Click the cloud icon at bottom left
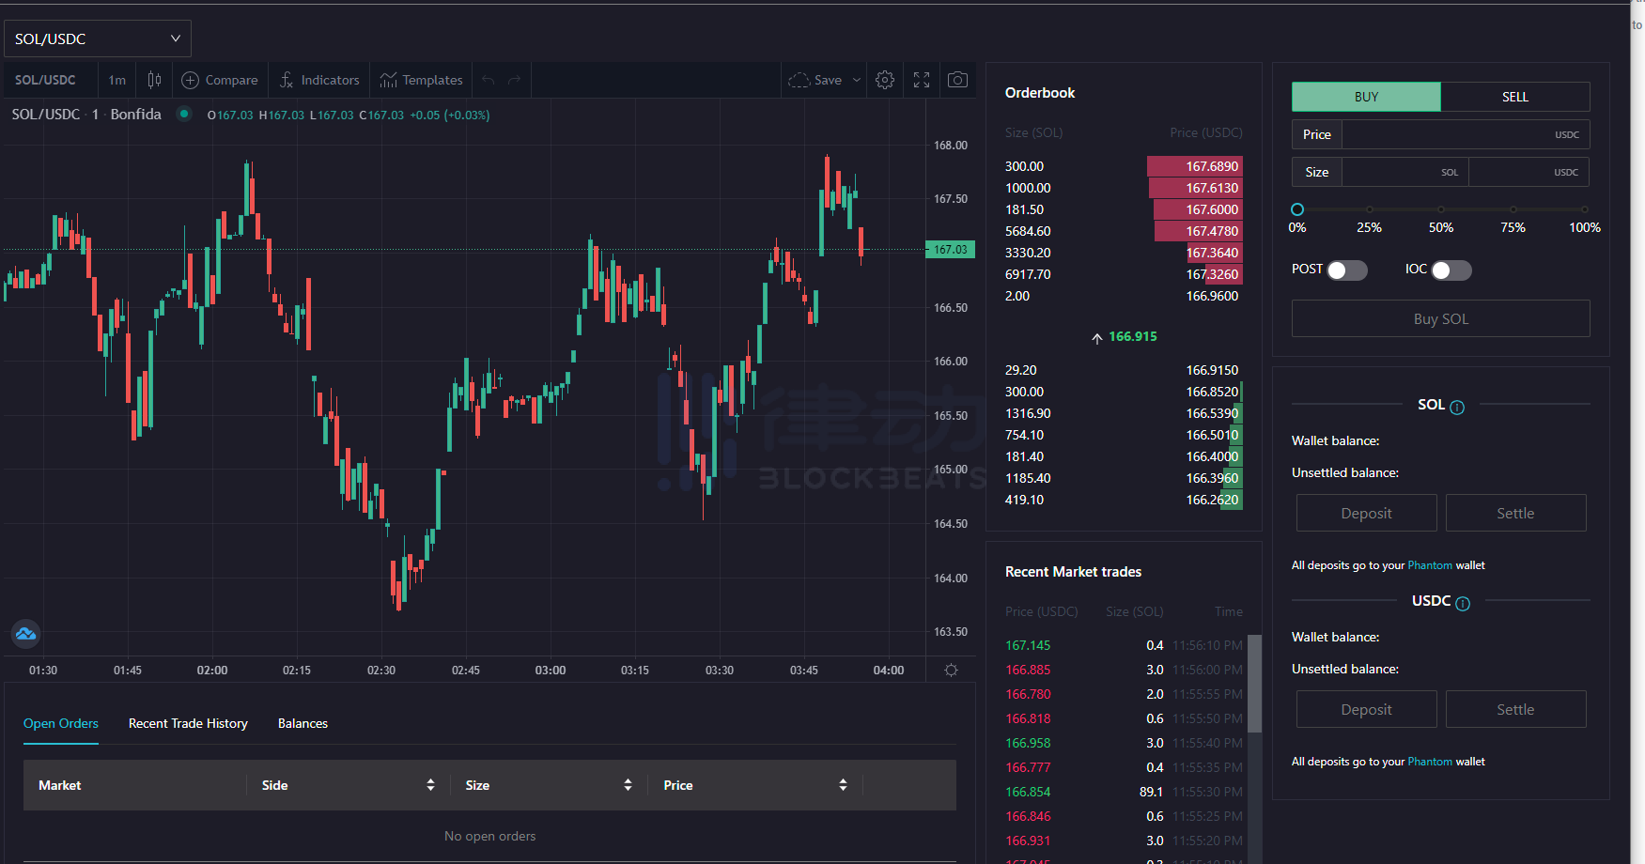Screen dimensions: 1645x864 (25, 634)
